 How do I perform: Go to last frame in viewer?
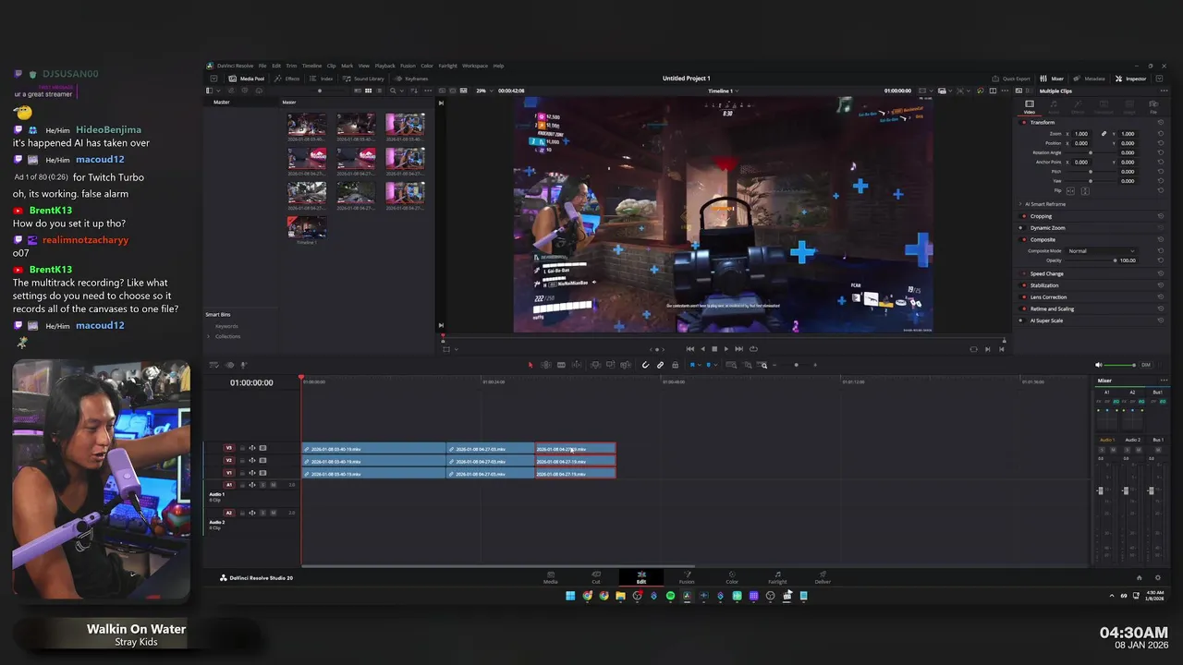pos(738,349)
